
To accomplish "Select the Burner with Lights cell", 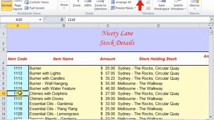I will [64, 73].
